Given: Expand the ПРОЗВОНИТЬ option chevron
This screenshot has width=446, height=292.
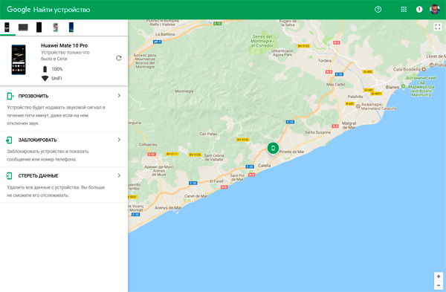Looking at the screenshot, I should 119,96.
